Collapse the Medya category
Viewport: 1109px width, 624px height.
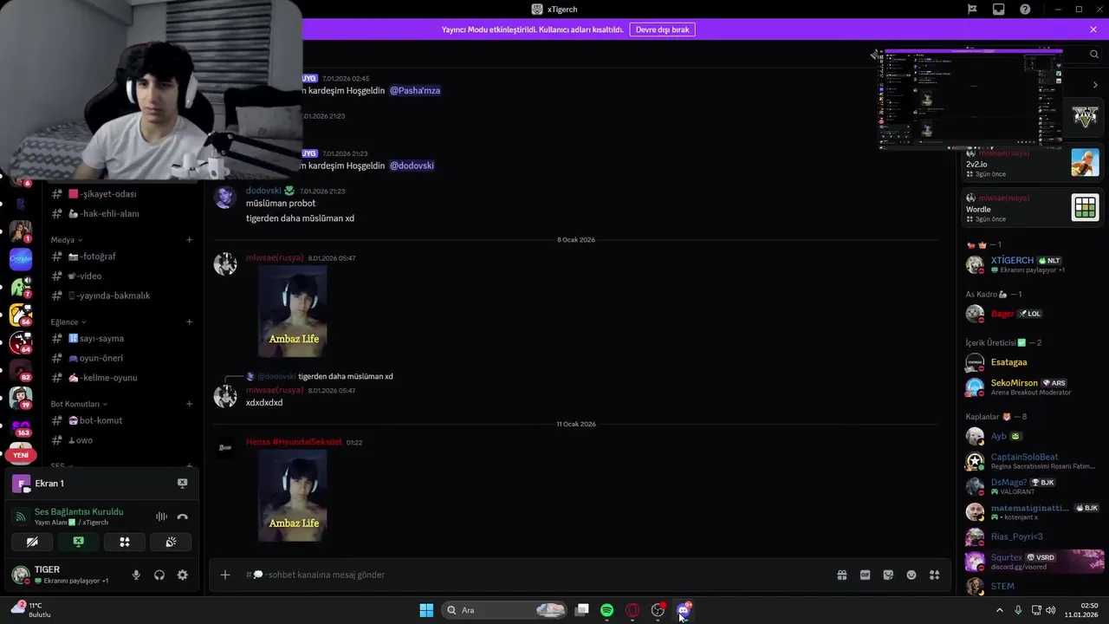67,240
